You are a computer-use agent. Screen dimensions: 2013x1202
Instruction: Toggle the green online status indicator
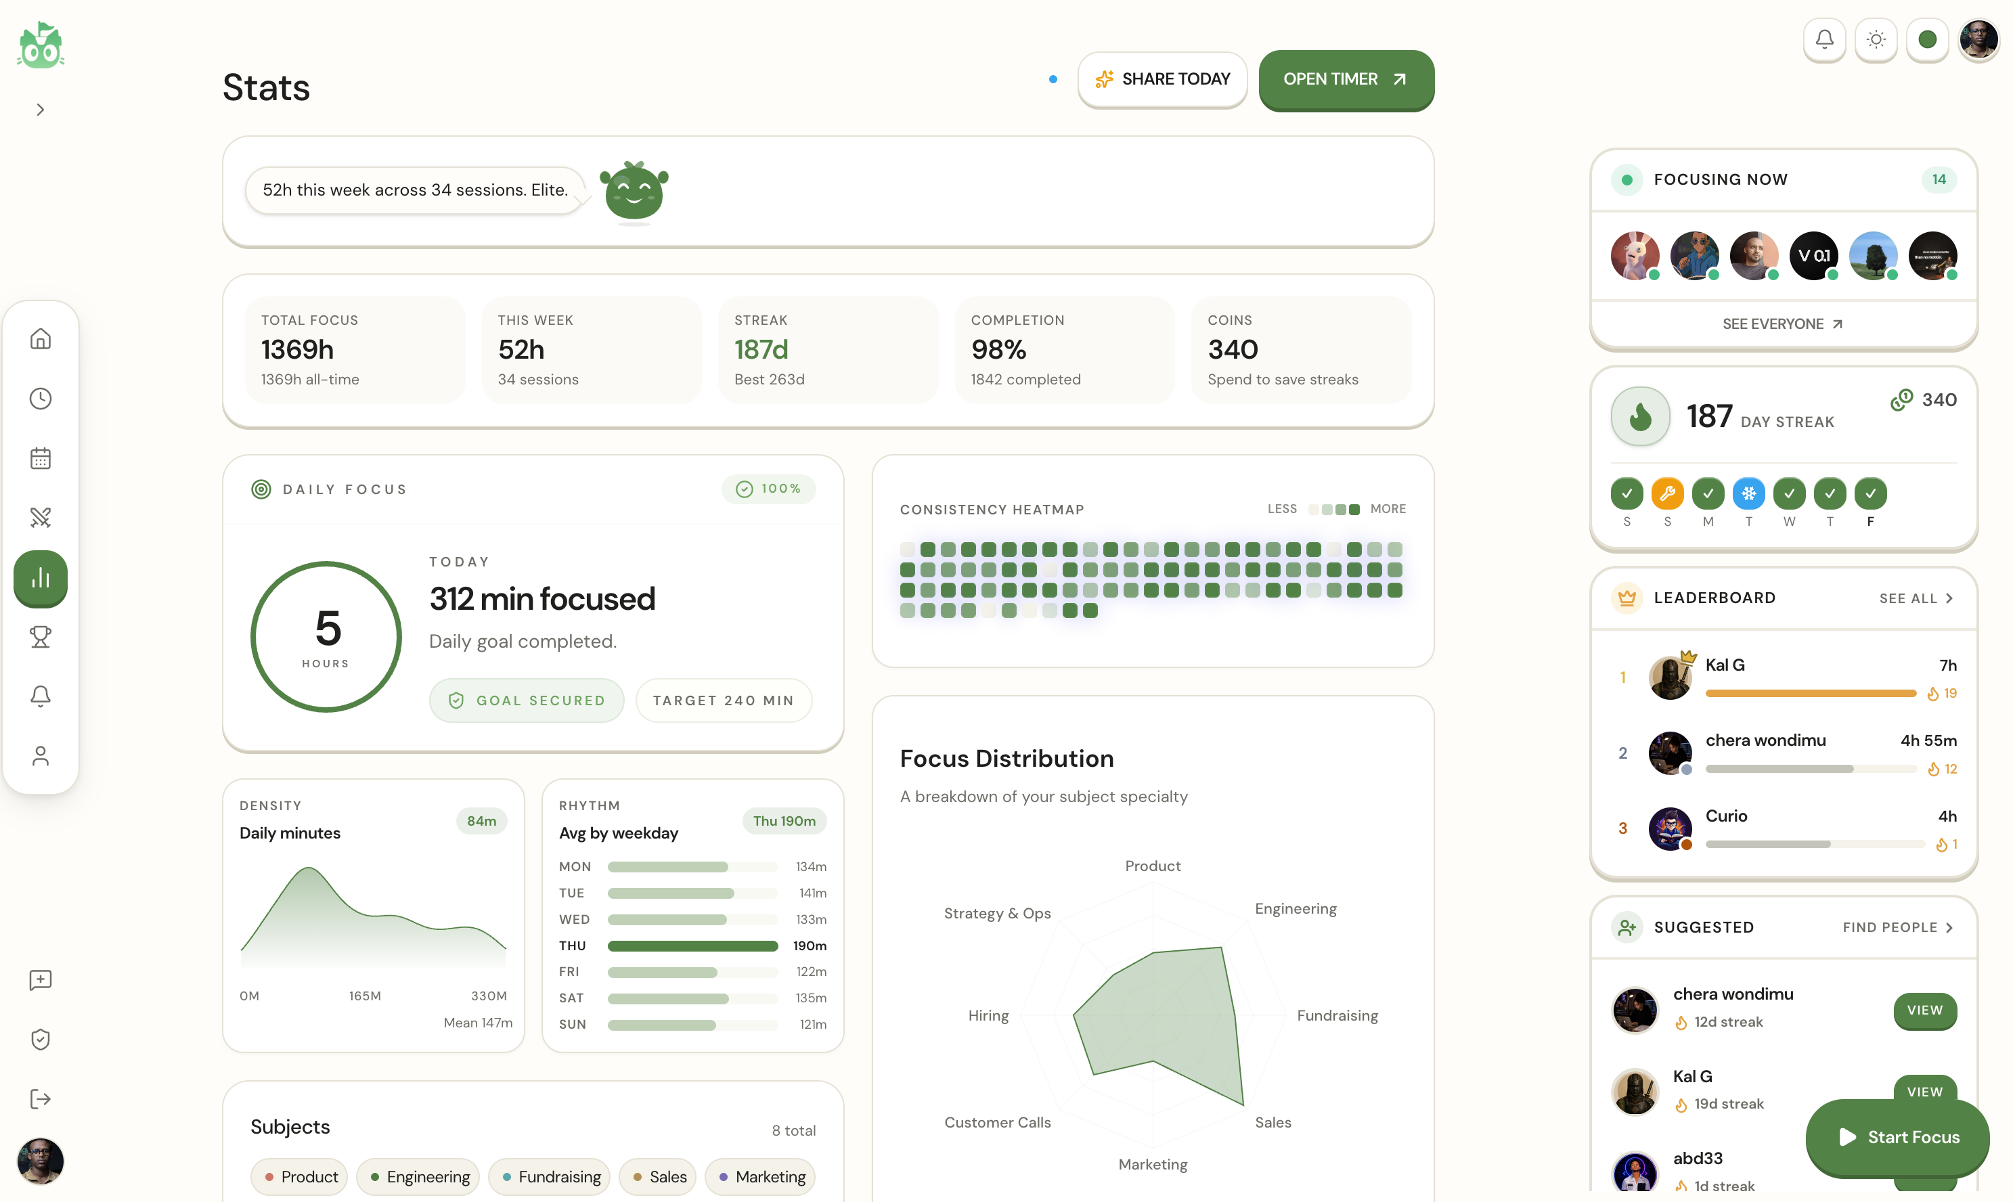1928,40
